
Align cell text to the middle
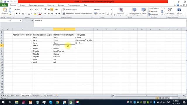pos(49,10)
